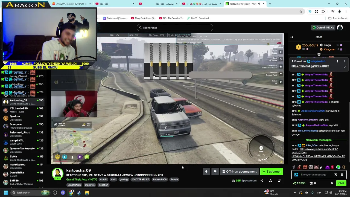Open Dashboard | Stream... bookmark

coord(115,18)
